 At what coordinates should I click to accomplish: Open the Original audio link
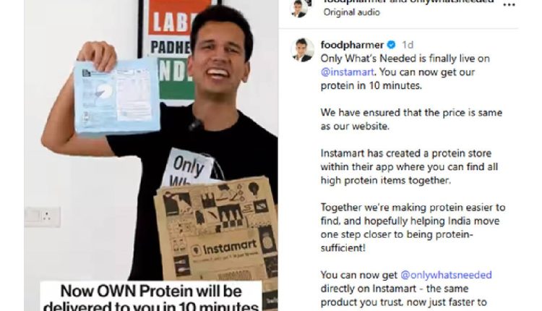pyautogui.click(x=351, y=12)
